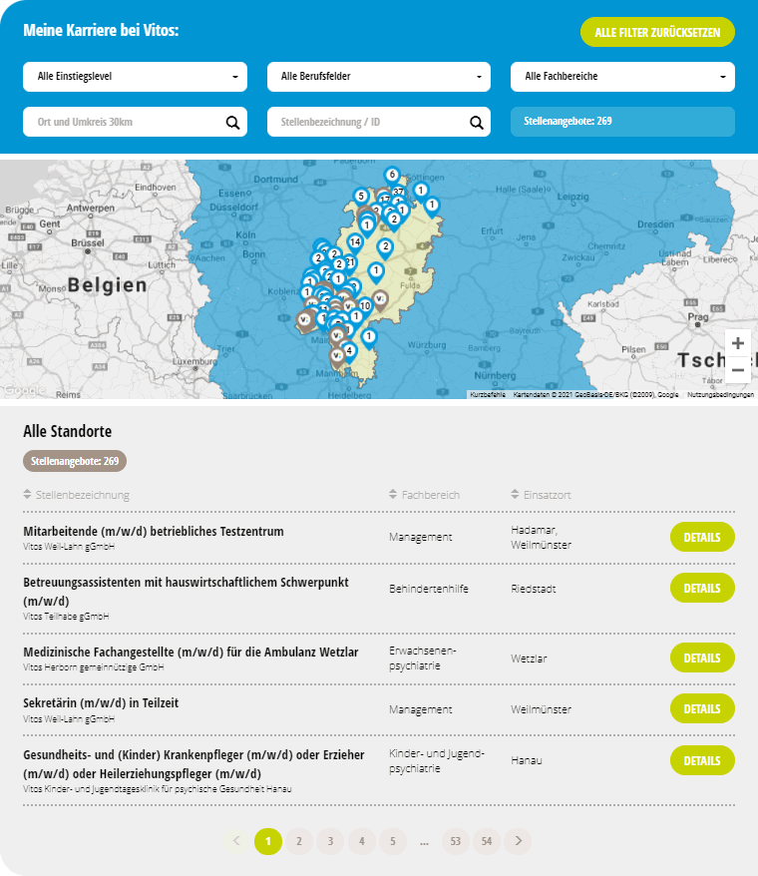Focus the Stellenbezeichnung / ID search field
758x876 pixels.
tap(379, 122)
